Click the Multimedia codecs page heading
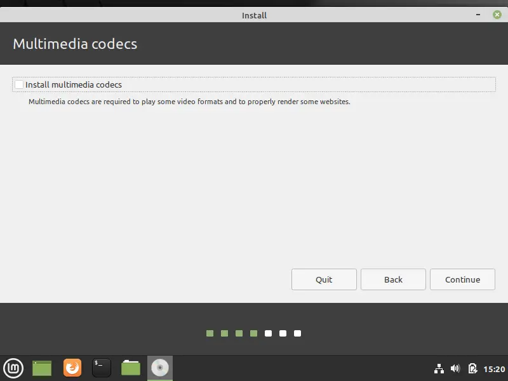Viewport: 508px width, 381px height. point(75,44)
